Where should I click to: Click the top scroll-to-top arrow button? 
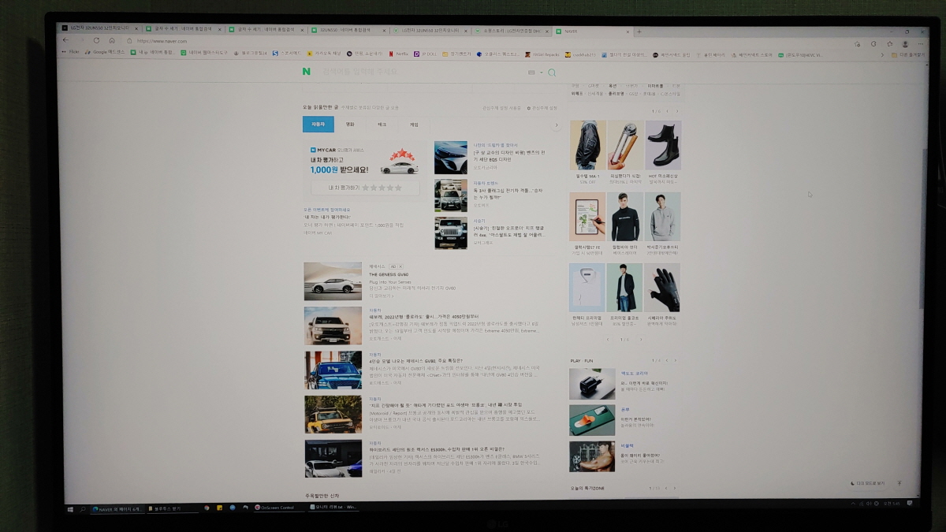[x=899, y=482]
